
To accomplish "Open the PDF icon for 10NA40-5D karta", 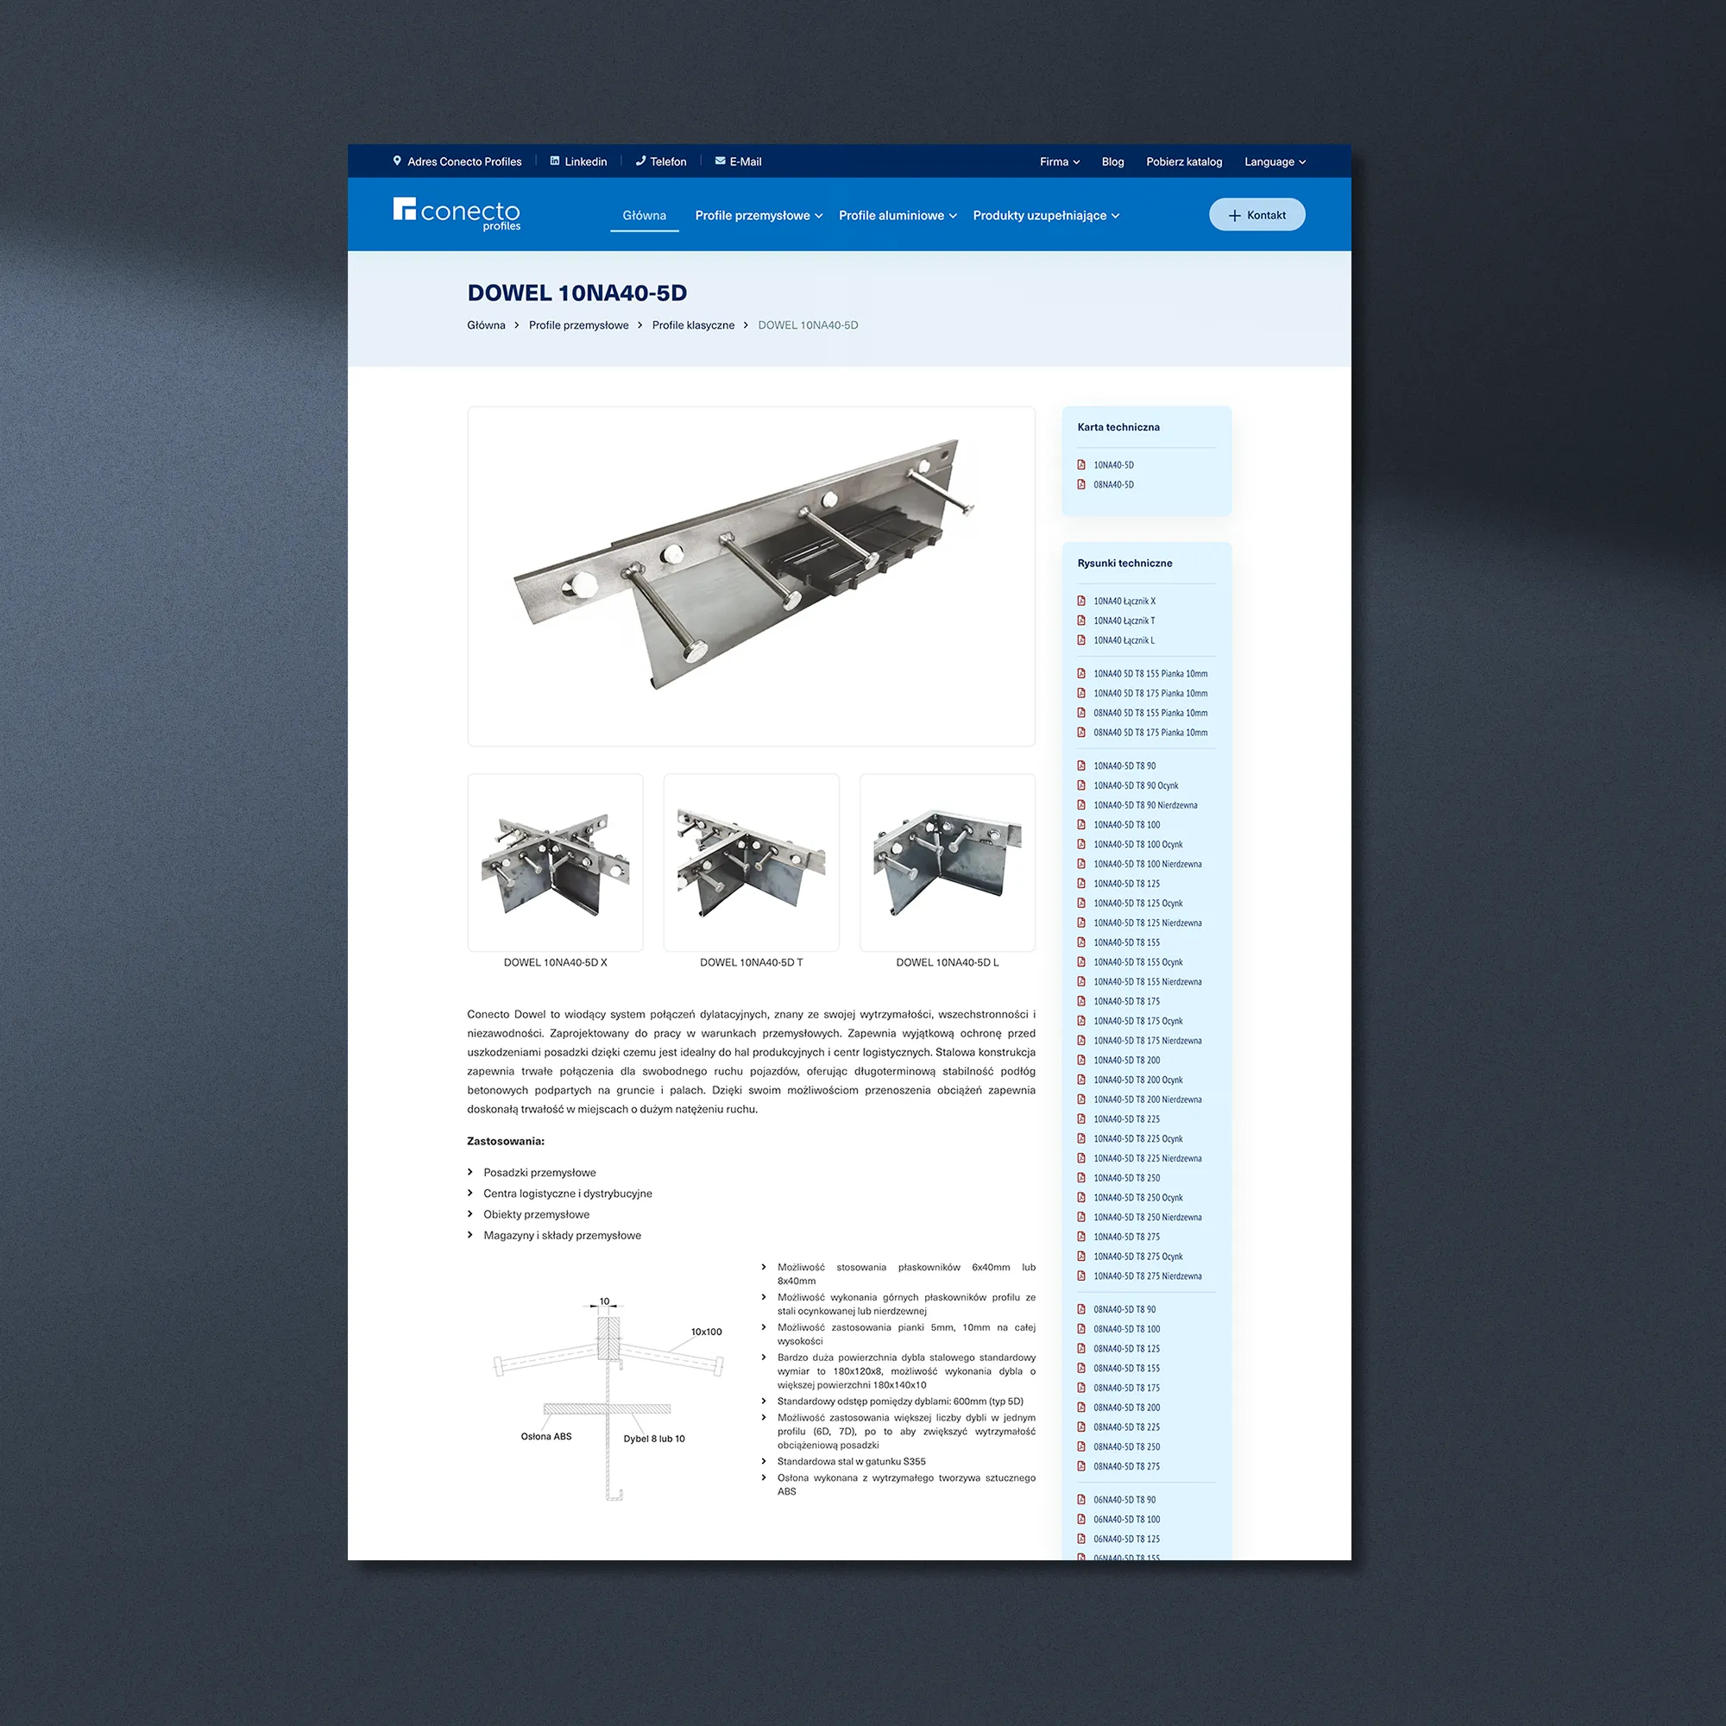I will pos(1081,464).
